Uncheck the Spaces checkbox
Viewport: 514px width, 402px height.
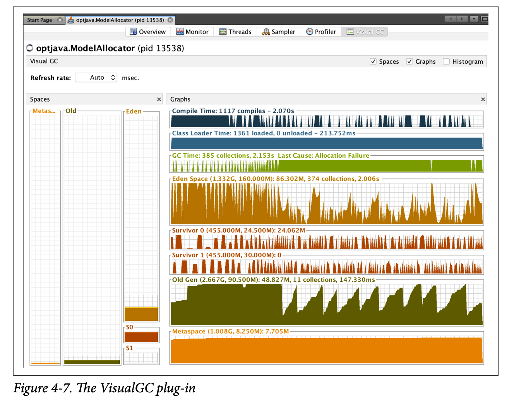click(x=373, y=61)
